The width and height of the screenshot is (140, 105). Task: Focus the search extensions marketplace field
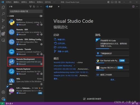[26, 11]
